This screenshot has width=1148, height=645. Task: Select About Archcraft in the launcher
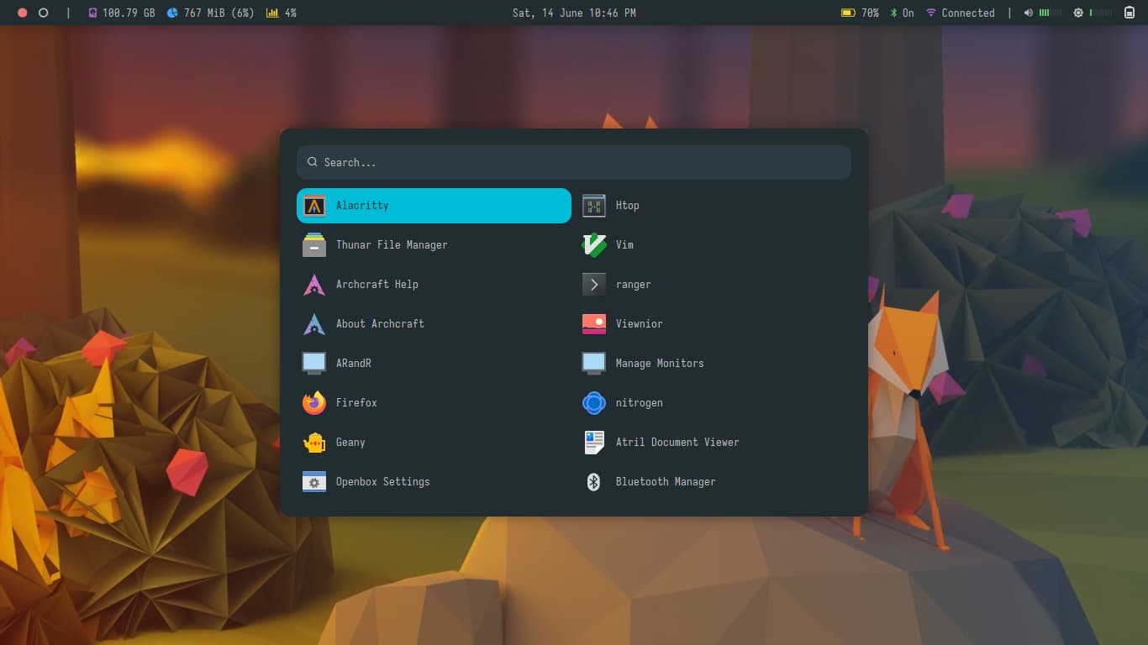[434, 324]
